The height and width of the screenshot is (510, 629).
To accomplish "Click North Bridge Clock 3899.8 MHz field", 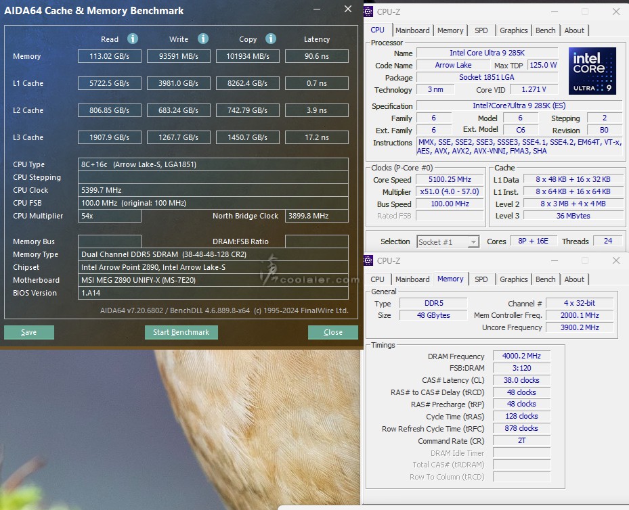I will click(316, 216).
